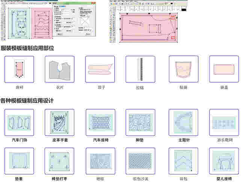Open the 贴袋 patch pocket thumbnail
This screenshot has height=182, width=241.
pyautogui.click(x=184, y=69)
